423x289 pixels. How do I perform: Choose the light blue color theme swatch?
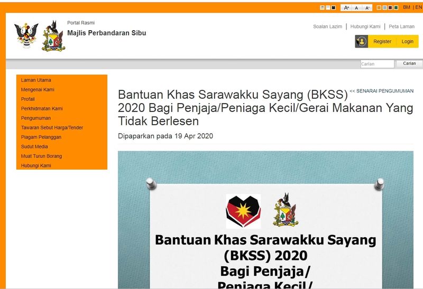385,7
